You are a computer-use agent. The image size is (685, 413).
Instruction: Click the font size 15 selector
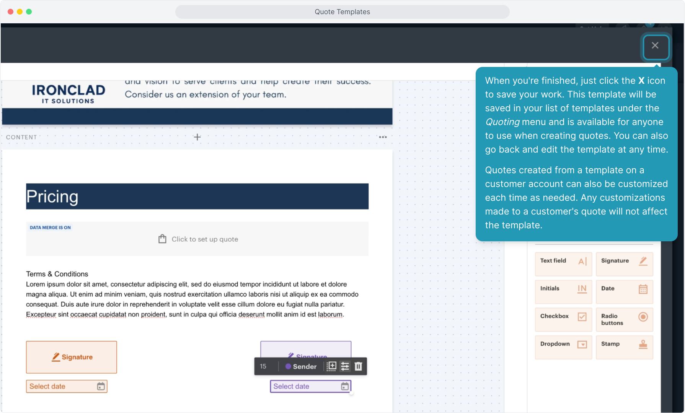coord(263,366)
